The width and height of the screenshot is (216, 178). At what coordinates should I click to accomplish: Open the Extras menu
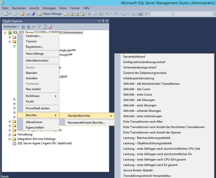63,8
